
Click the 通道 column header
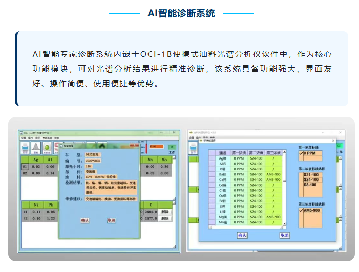click(x=223, y=153)
